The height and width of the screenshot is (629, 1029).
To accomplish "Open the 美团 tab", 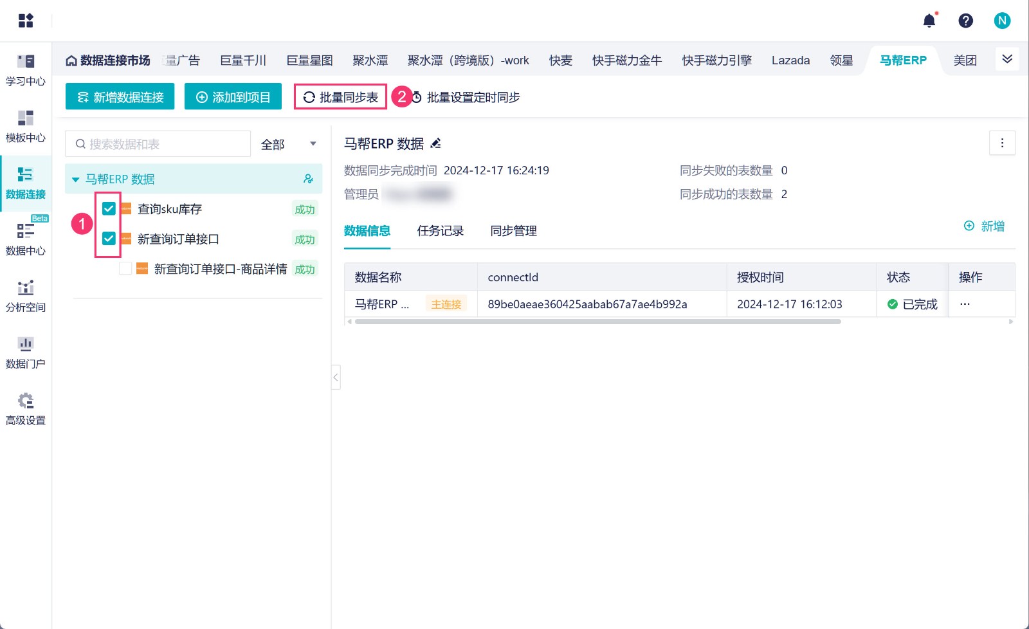I will [x=965, y=60].
